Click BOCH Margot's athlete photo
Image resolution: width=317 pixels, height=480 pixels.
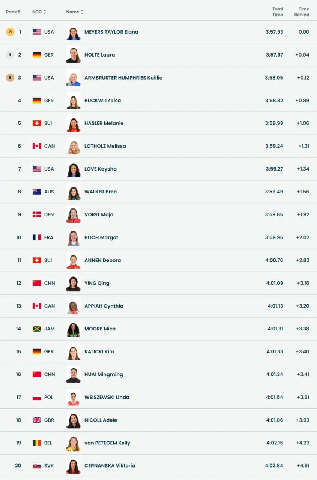(74, 237)
